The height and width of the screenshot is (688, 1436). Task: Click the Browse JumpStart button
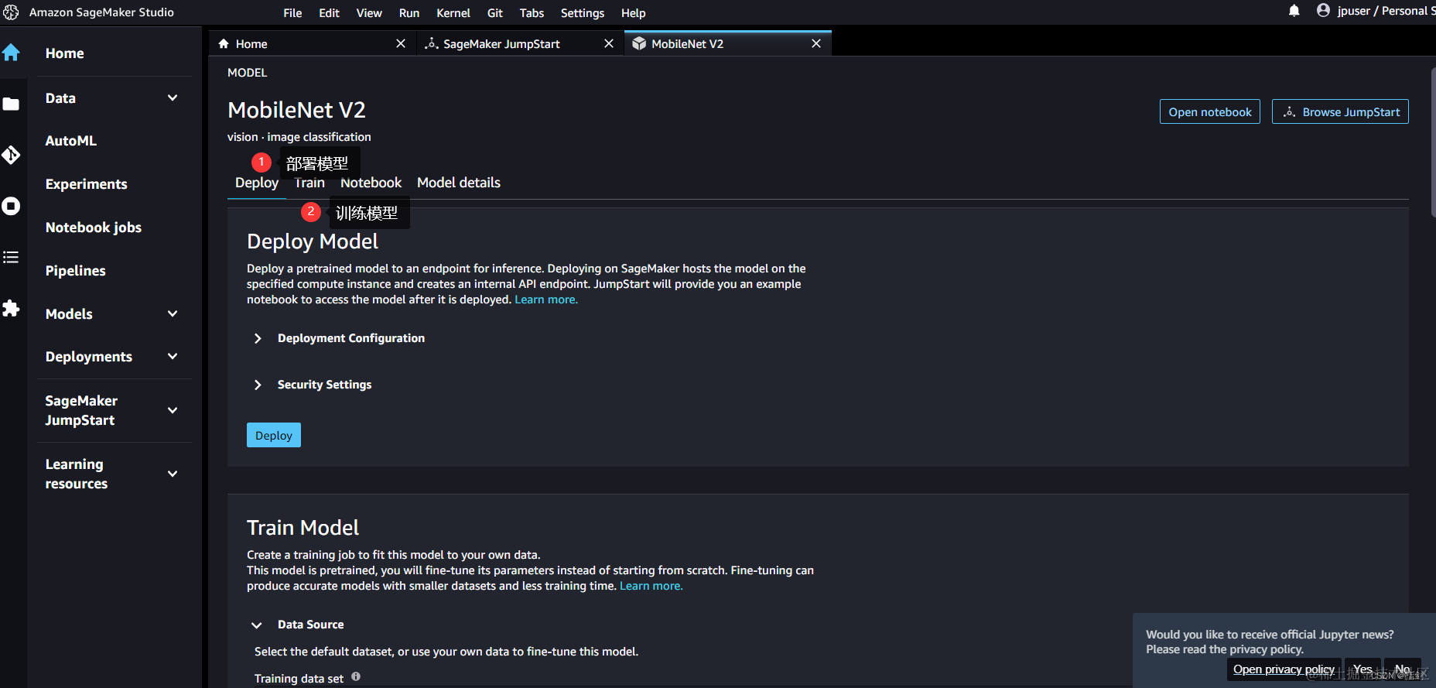pos(1340,111)
